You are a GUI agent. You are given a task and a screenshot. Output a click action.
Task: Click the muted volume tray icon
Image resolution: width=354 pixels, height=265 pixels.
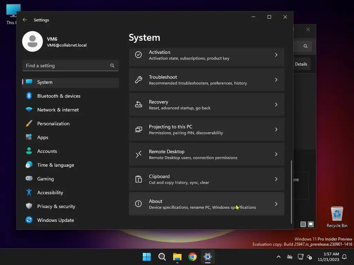[309, 257]
